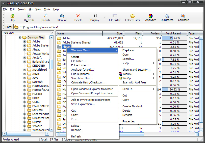The image size is (205, 143).
Task: Sort list by Size column header
Action: [x=113, y=33]
